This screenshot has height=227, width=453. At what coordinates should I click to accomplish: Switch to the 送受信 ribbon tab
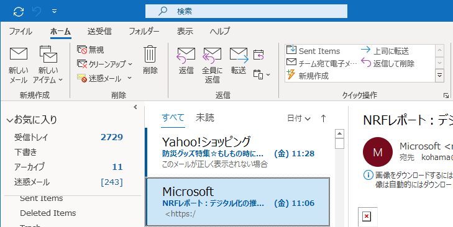point(99,31)
